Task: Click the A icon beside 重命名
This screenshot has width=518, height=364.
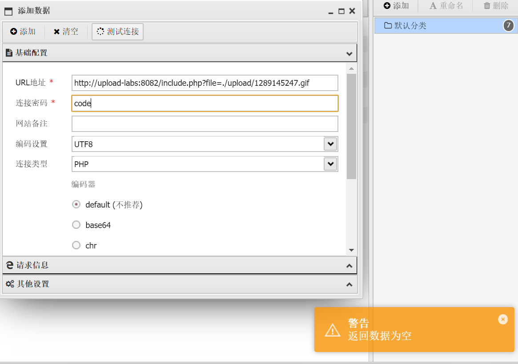Action: click(x=433, y=6)
